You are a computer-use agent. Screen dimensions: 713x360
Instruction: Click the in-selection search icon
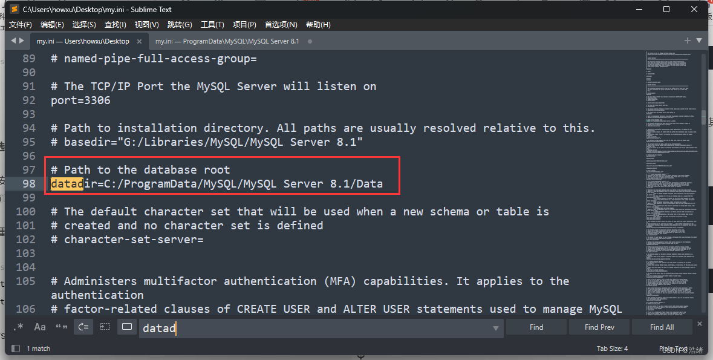[105, 327]
